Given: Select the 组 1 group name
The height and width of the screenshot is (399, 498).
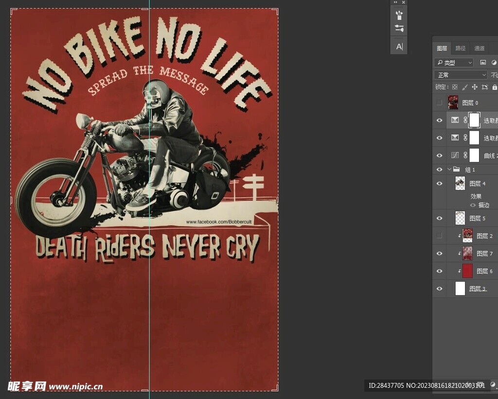Looking at the screenshot, I should [470, 170].
